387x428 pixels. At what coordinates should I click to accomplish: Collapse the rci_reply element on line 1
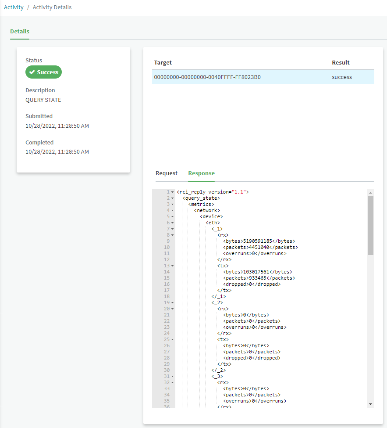(x=173, y=192)
